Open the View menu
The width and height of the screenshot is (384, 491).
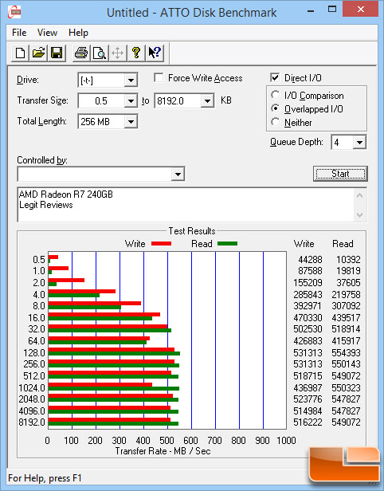tap(47, 33)
